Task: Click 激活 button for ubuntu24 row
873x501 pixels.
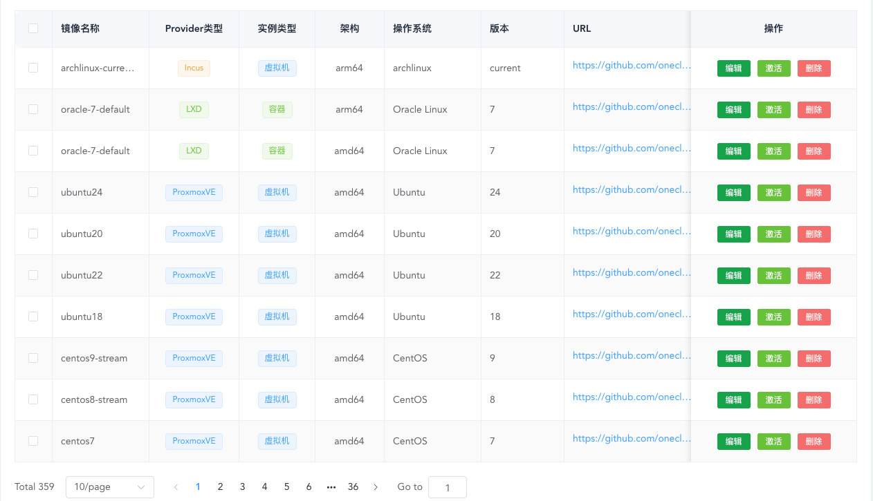Action: pos(773,193)
